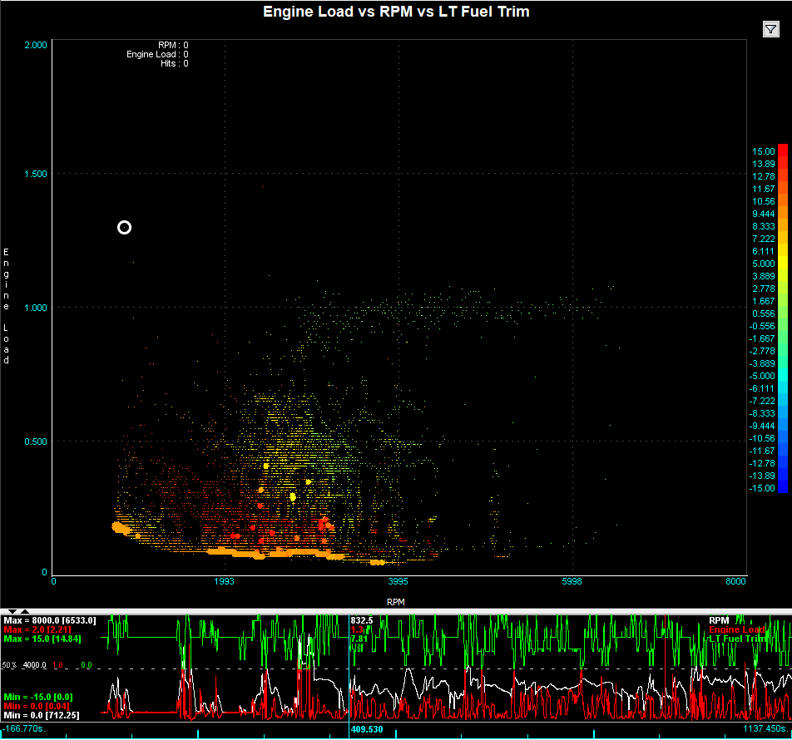Click the 1.500 y-axis tick value
The image size is (792, 740).
point(35,174)
